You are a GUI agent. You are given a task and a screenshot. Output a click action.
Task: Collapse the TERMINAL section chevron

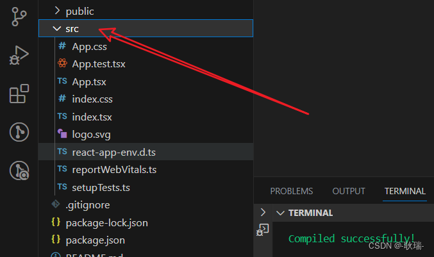tap(280, 213)
